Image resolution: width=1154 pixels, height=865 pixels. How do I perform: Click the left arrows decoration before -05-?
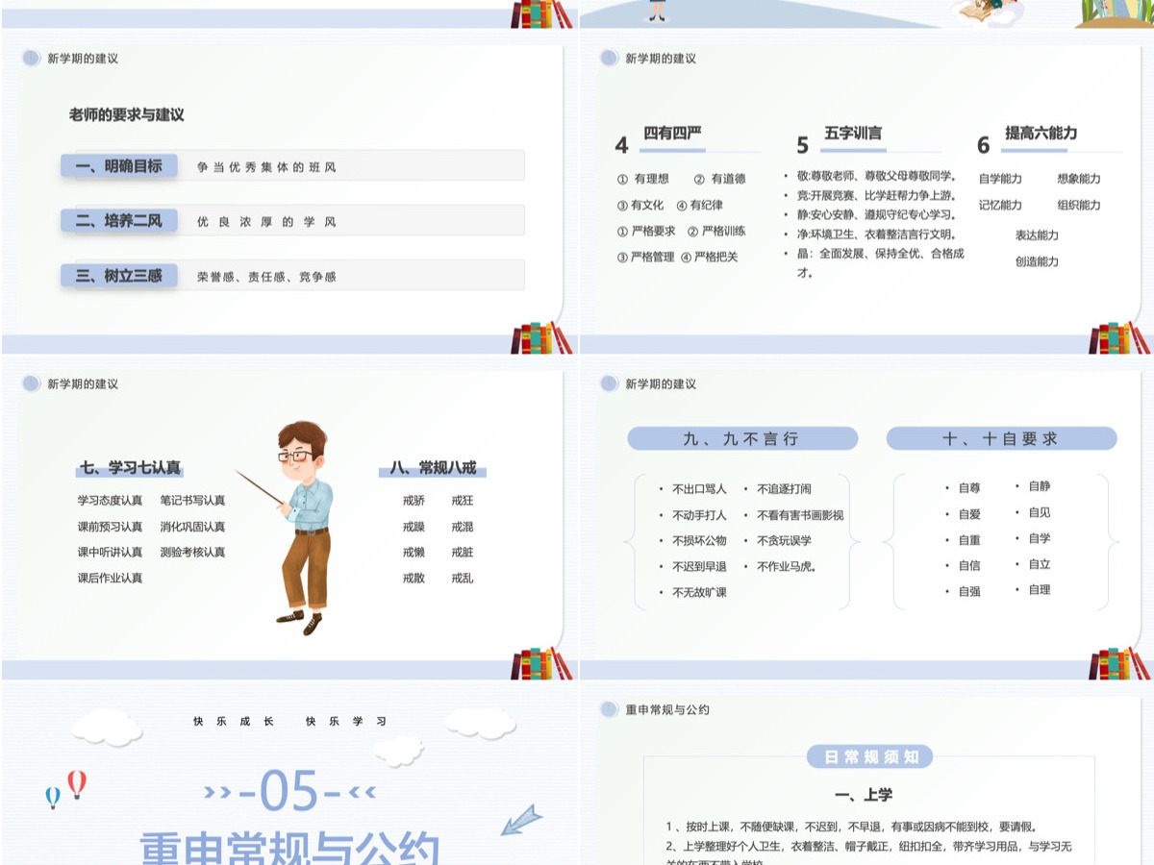(x=218, y=793)
